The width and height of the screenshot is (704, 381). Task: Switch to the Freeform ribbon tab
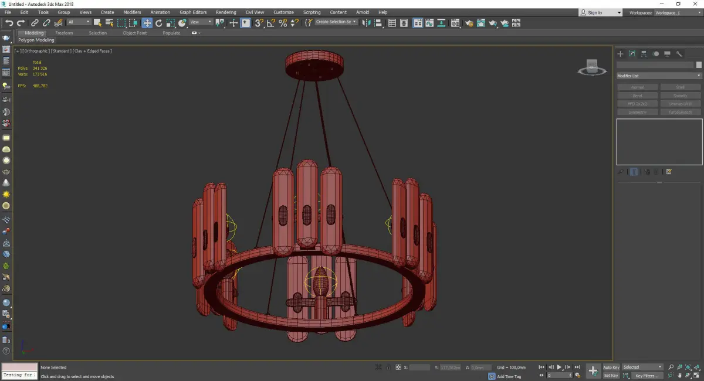64,33
